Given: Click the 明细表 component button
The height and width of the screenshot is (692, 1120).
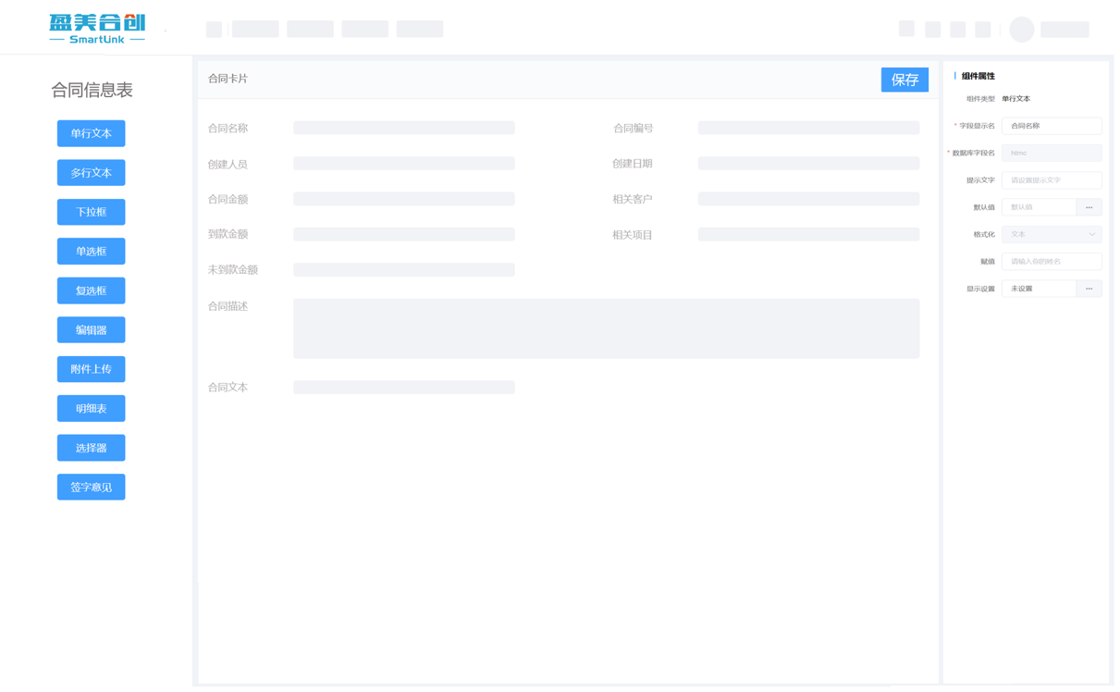Looking at the screenshot, I should 92,410.
